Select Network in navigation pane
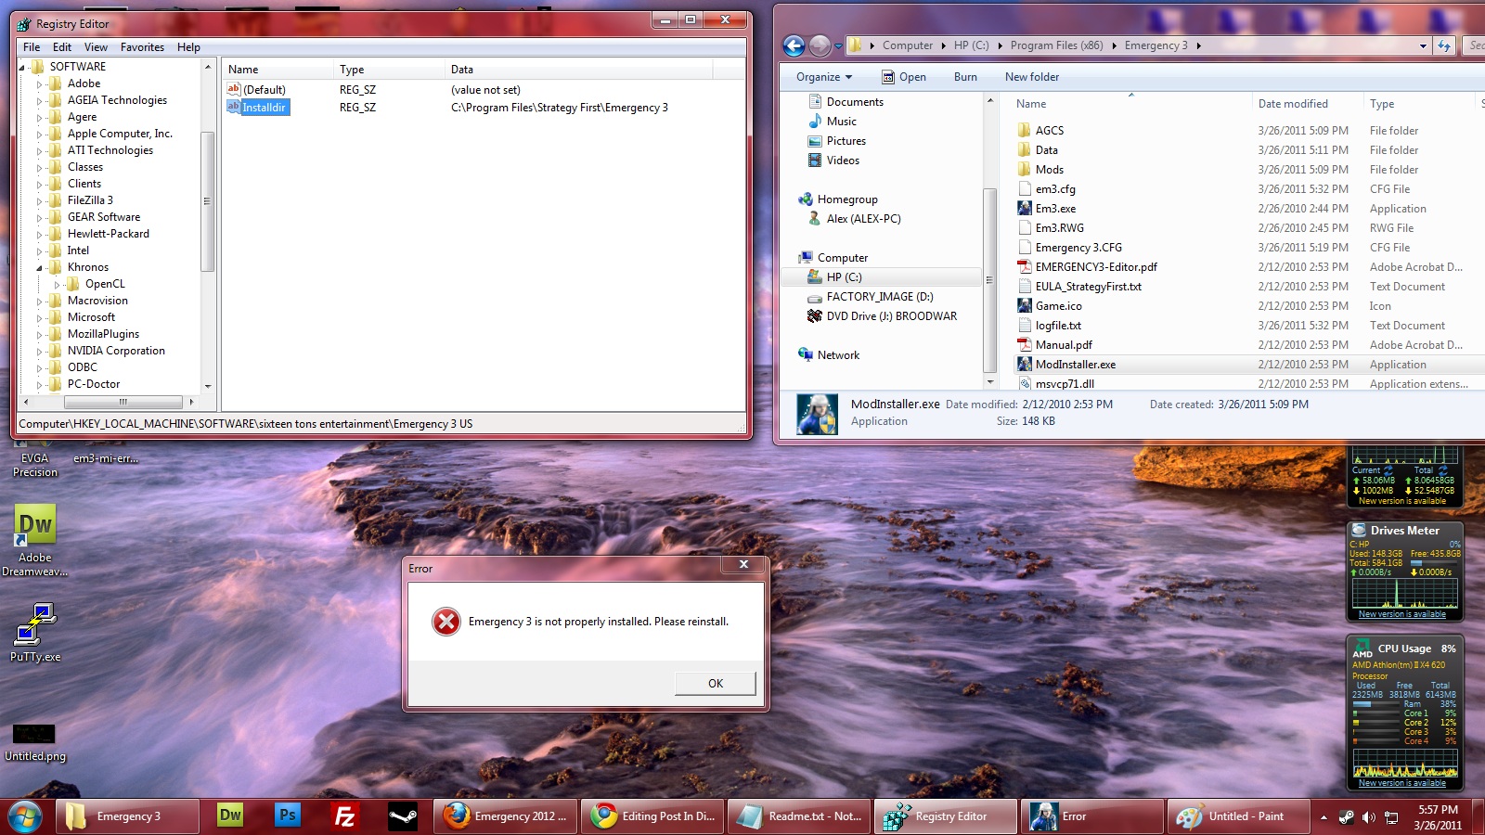 click(829, 355)
